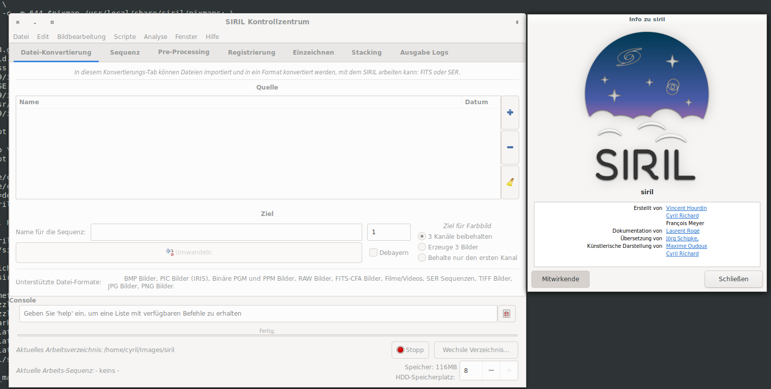The width and height of the screenshot is (771, 389).
Task: Open the Fenster menu
Action: coord(186,36)
